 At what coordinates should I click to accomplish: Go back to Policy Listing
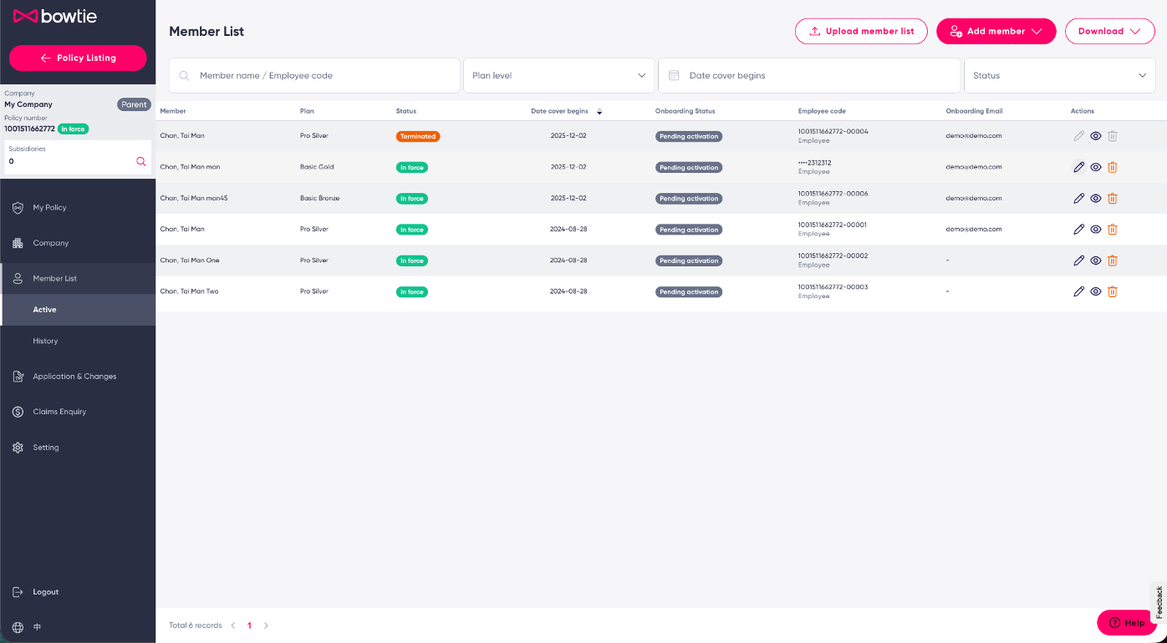pyautogui.click(x=78, y=58)
